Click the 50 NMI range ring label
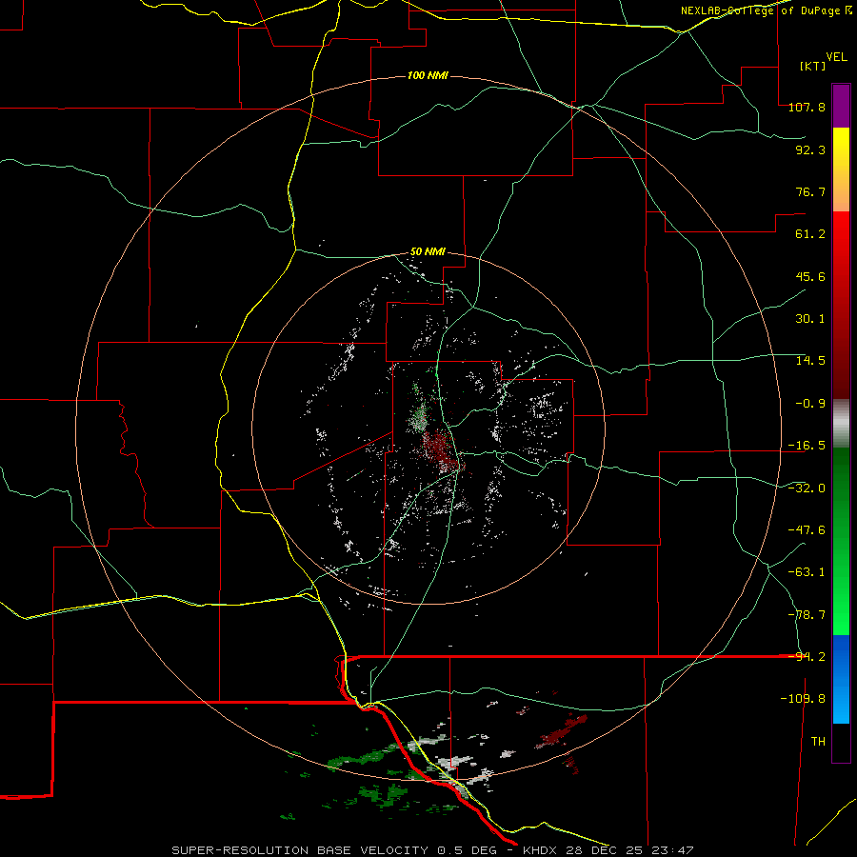The height and width of the screenshot is (857, 857). pyautogui.click(x=428, y=252)
